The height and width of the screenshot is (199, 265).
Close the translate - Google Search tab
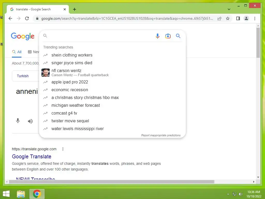(x=64, y=9)
